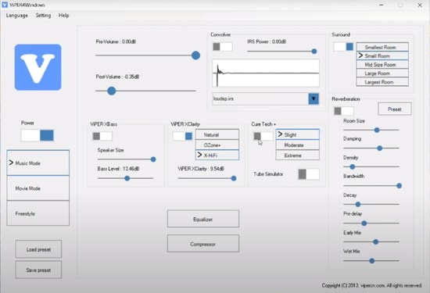430x293 pixels.
Task: Open the Setting menu
Action: coord(43,16)
